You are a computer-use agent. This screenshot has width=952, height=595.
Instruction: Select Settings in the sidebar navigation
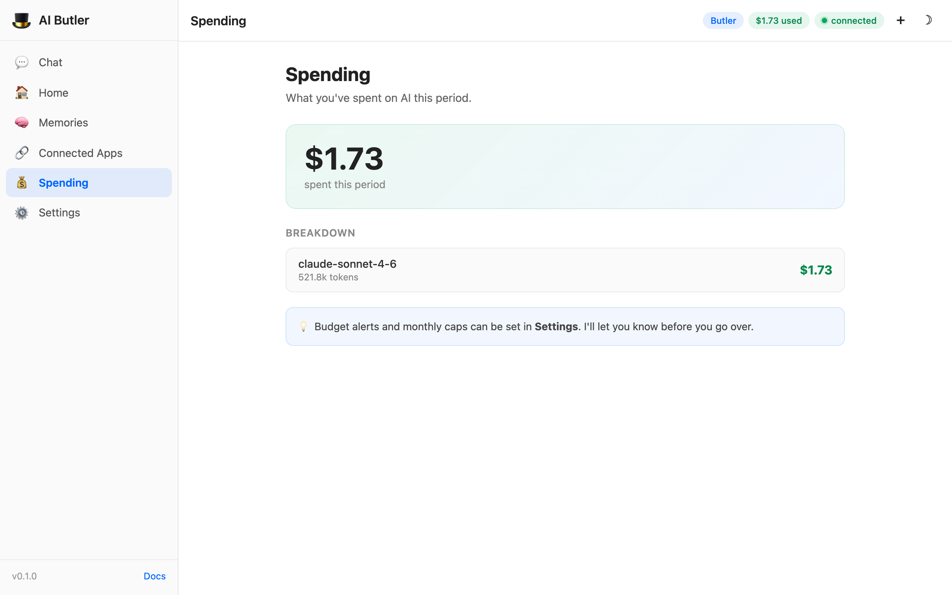[x=59, y=212]
